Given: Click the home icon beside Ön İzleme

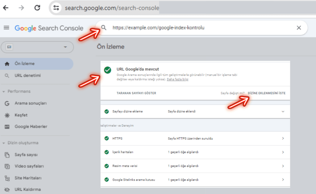Looking at the screenshot, I should 7,64.
